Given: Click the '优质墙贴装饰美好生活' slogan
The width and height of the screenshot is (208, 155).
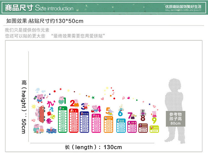Looking at the screenshot, I should pos(183,7).
